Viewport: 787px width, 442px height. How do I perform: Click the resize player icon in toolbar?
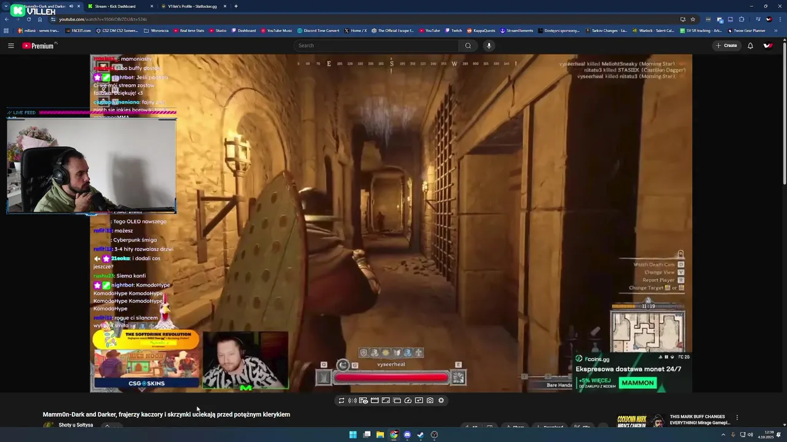(x=386, y=400)
